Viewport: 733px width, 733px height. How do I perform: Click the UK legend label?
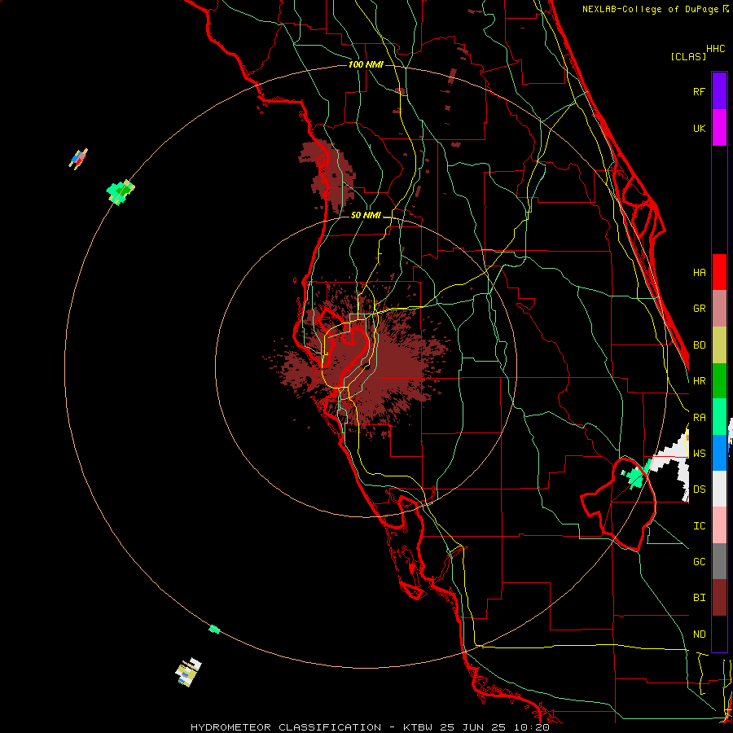point(699,128)
